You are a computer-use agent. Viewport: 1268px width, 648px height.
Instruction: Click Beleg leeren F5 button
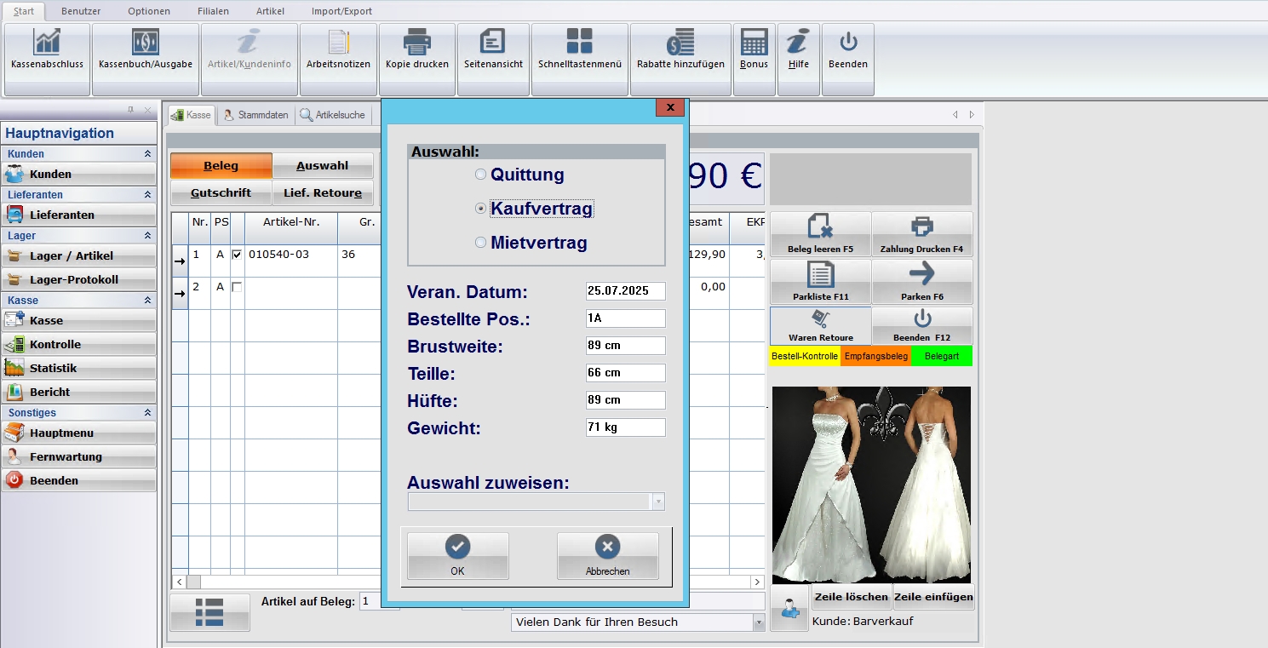(x=820, y=234)
